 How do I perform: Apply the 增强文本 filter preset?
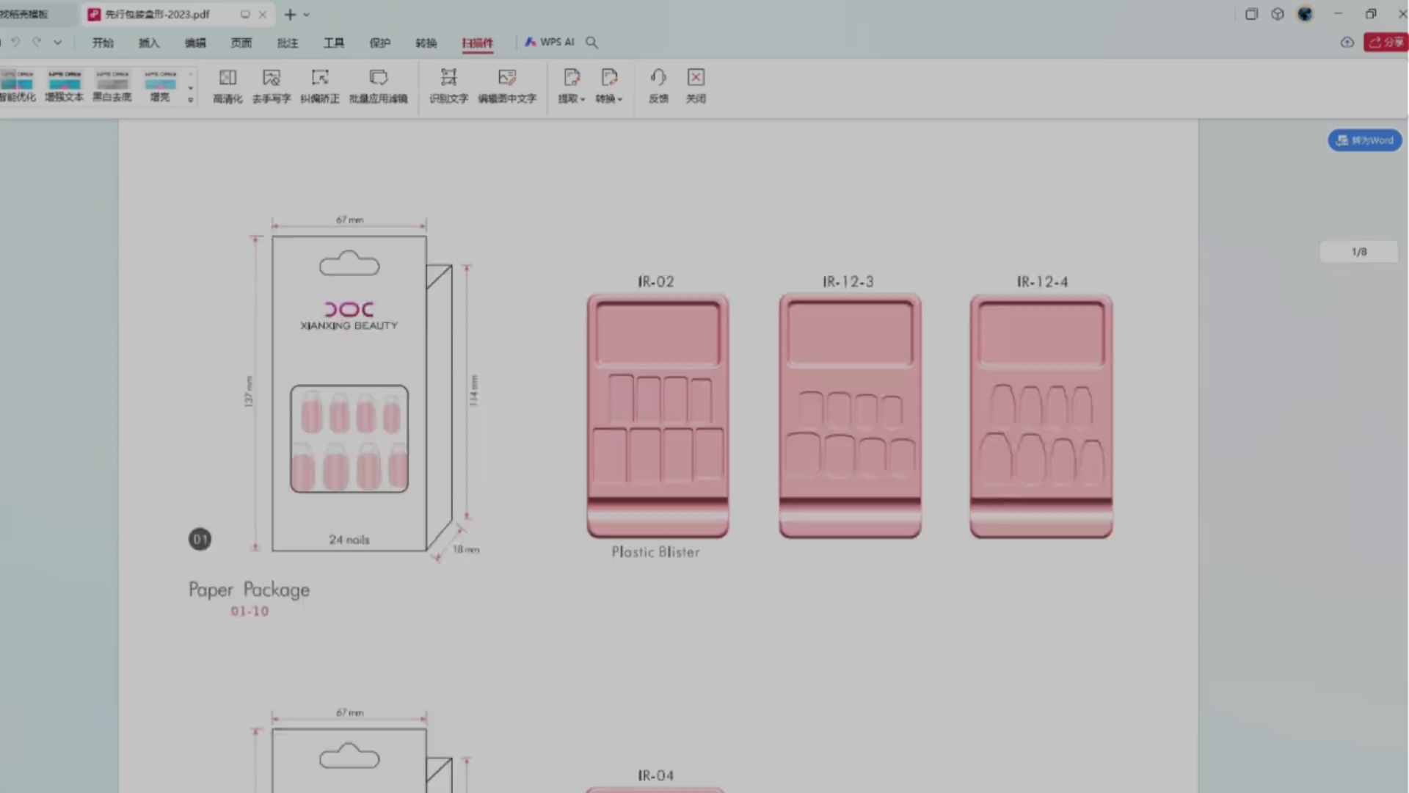65,85
